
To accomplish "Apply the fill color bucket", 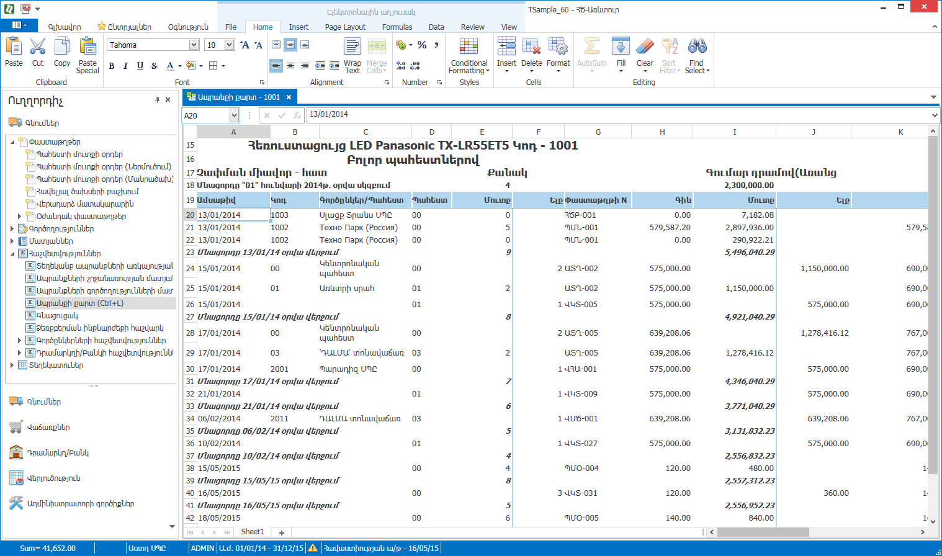I will pos(191,66).
